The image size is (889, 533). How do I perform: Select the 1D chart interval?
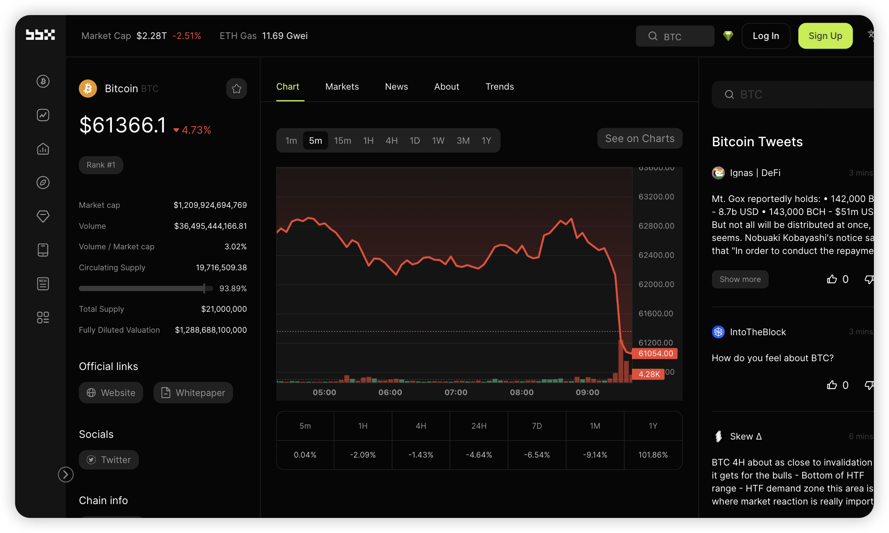point(415,141)
